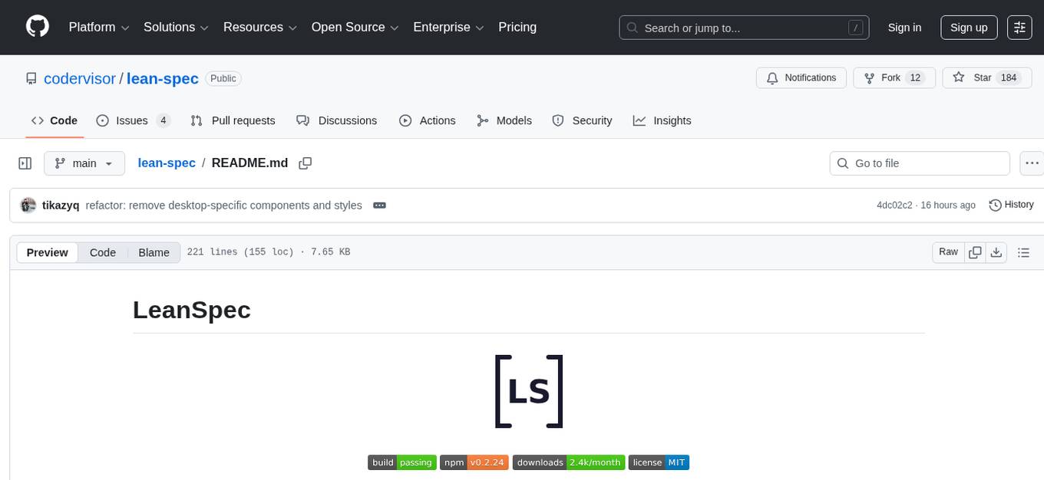Open the README outline list

click(1023, 252)
